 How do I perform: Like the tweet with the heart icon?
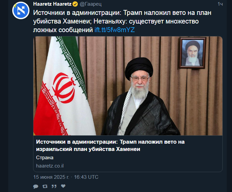click(63, 186)
